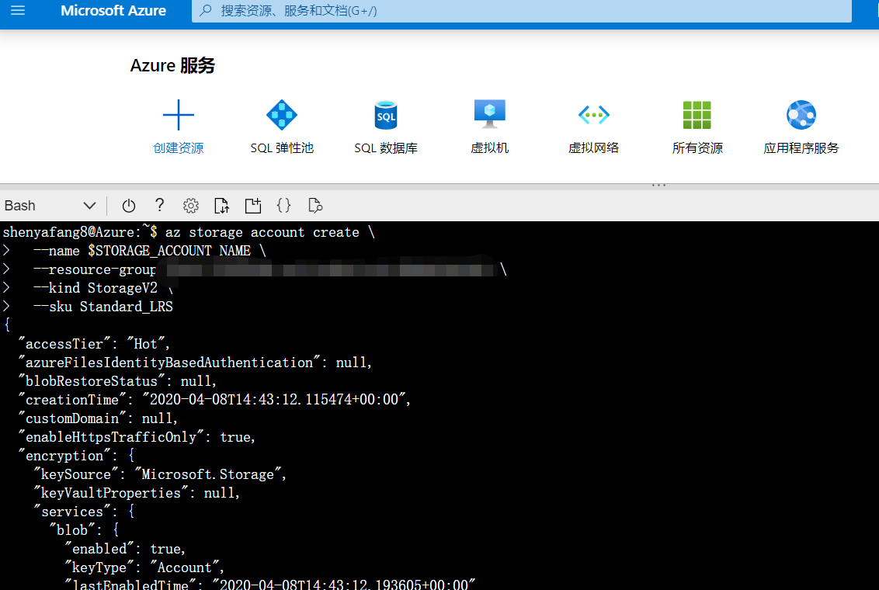Click the search magnifier icon
The image size is (879, 590).
click(206, 10)
